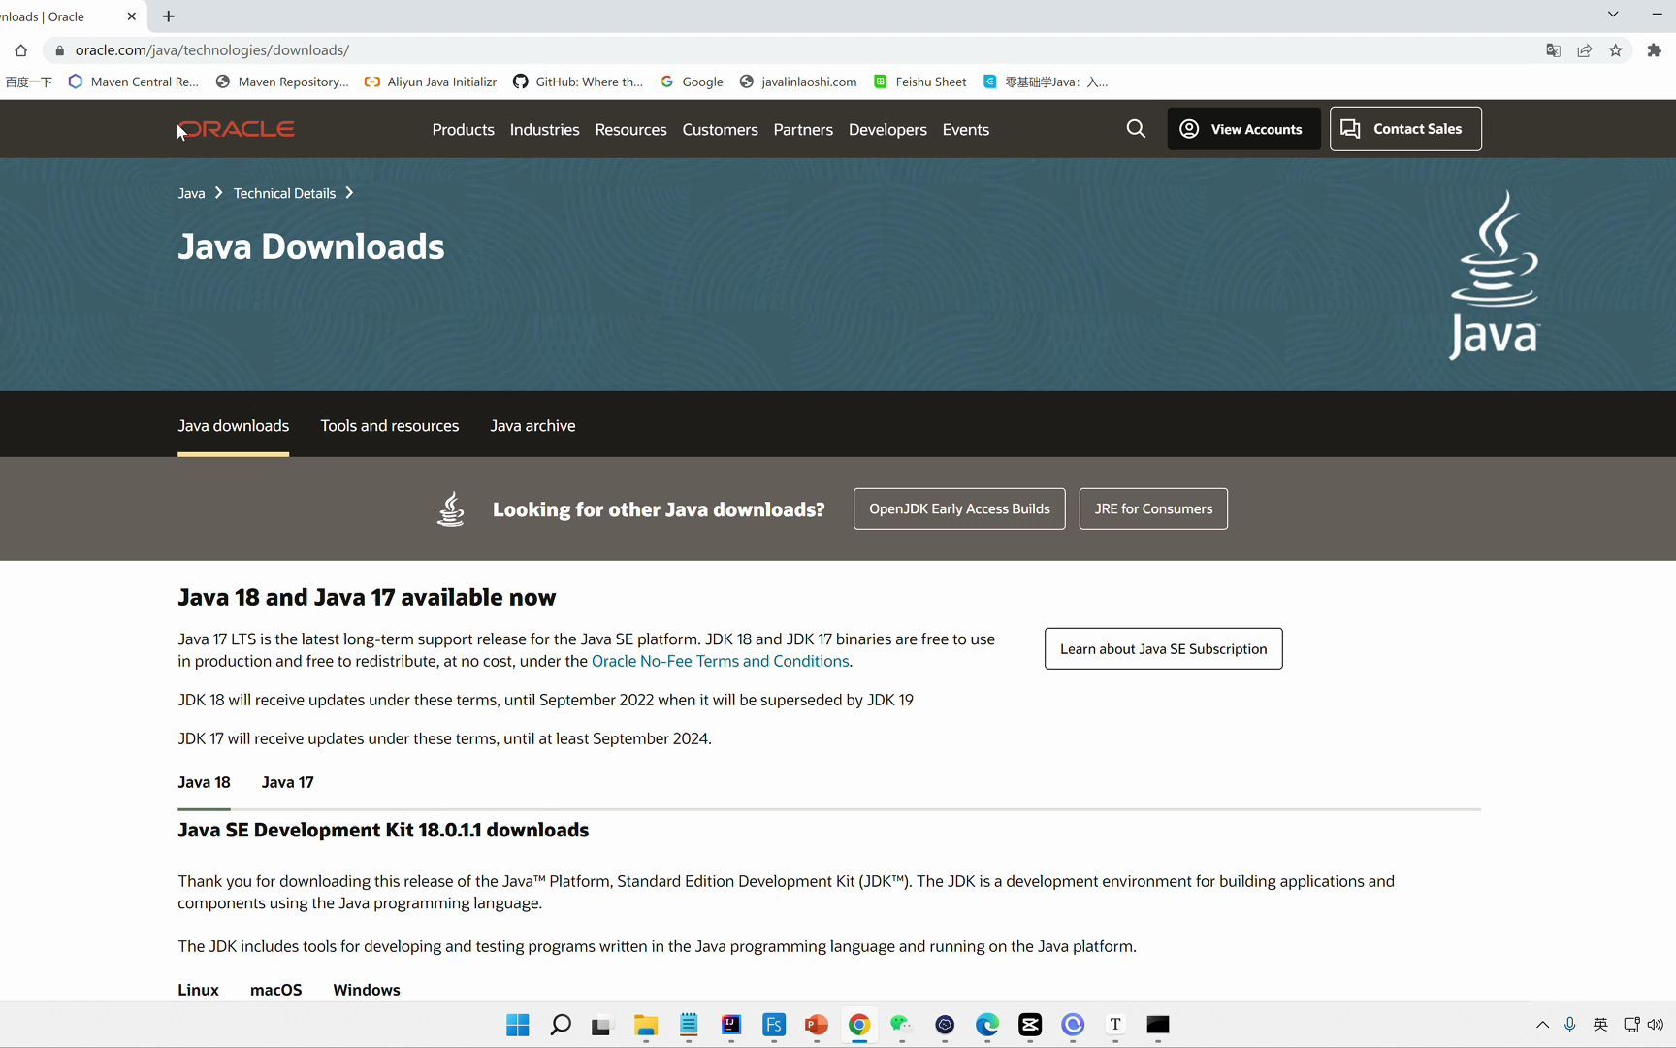Open Oracle No-Fee Terms and Conditions link
The image size is (1676, 1048).
coord(721,661)
